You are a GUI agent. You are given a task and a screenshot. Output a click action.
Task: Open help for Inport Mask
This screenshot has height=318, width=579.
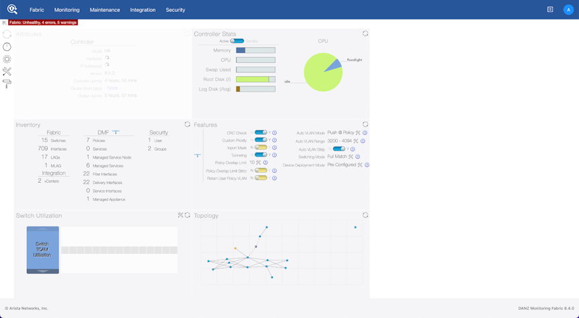[275, 147]
